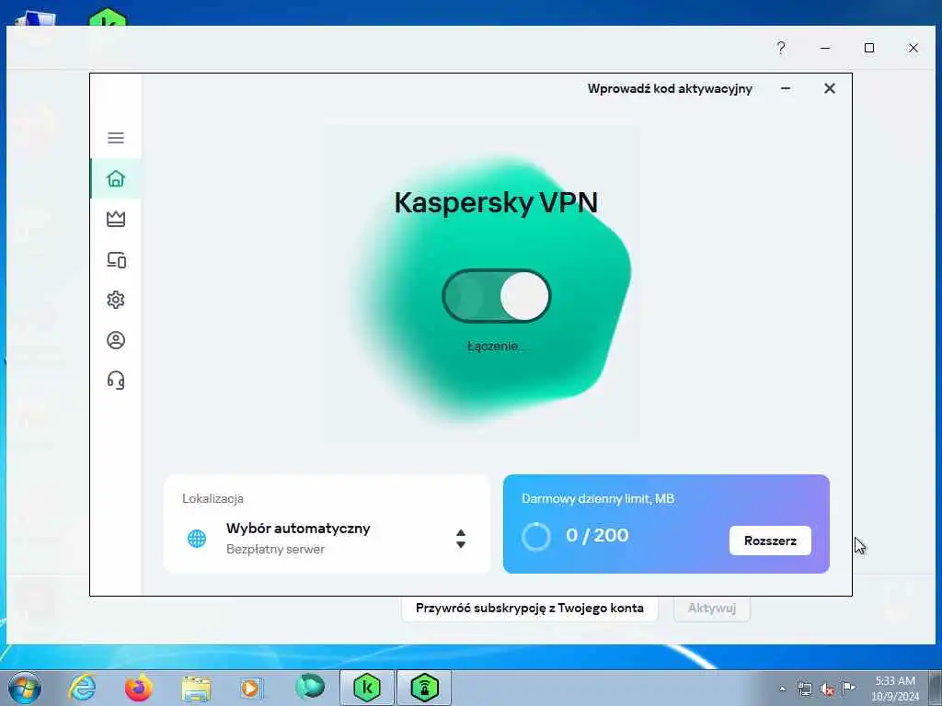Open Windows Explorer from the taskbar
This screenshot has width=942, height=706.
196,688
